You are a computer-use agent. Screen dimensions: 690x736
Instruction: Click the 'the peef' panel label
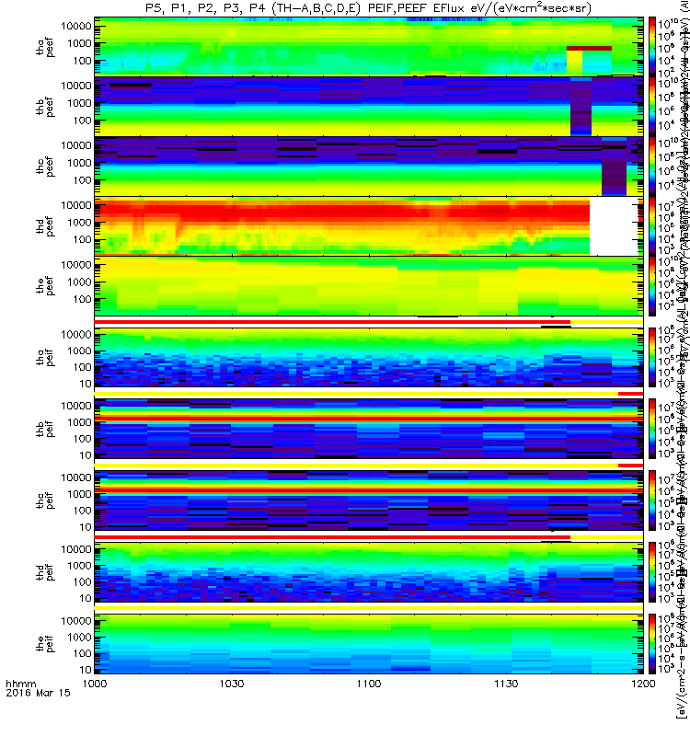tap(45, 286)
